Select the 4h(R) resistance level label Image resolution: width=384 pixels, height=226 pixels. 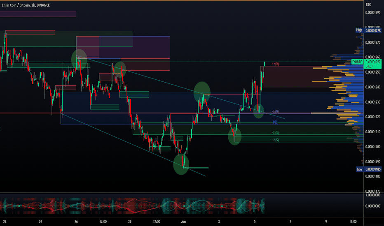pyautogui.click(x=276, y=112)
